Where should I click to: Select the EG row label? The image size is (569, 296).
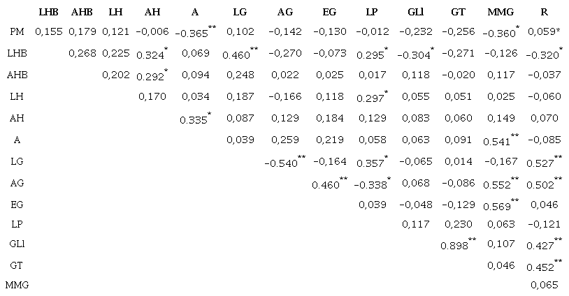pos(17,204)
